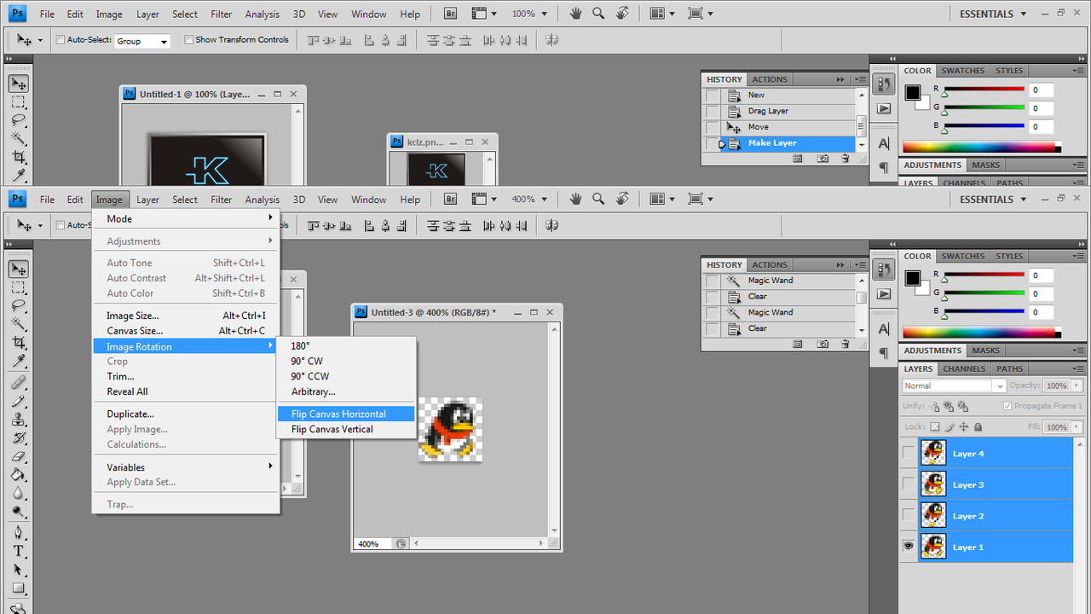Click the R slider in lower Color panel
1091x614 pixels.
pyautogui.click(x=984, y=275)
